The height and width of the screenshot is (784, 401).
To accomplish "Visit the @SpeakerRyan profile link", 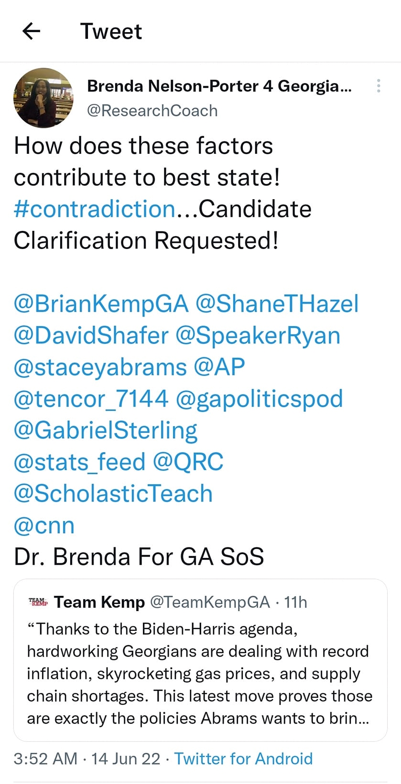I will click(x=258, y=336).
